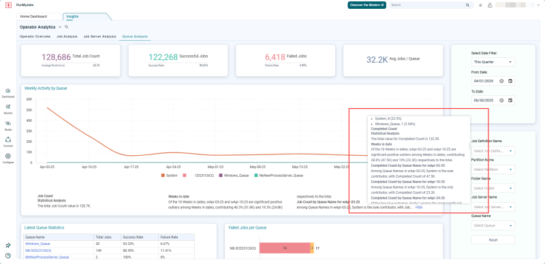Open the Select Date Filter dropdown
The height and width of the screenshot is (264, 545).
[x=493, y=62]
